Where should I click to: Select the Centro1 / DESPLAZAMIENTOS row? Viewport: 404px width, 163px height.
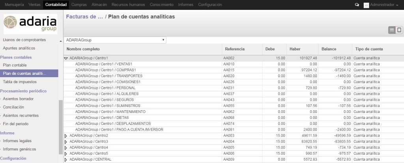tap(234, 124)
